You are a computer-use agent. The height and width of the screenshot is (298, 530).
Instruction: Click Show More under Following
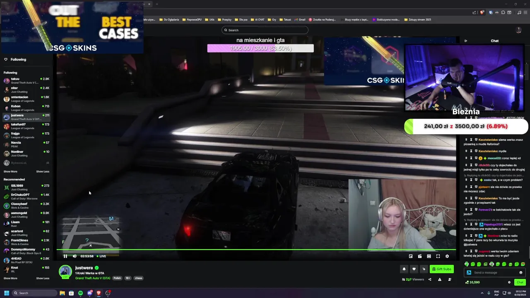(x=10, y=171)
